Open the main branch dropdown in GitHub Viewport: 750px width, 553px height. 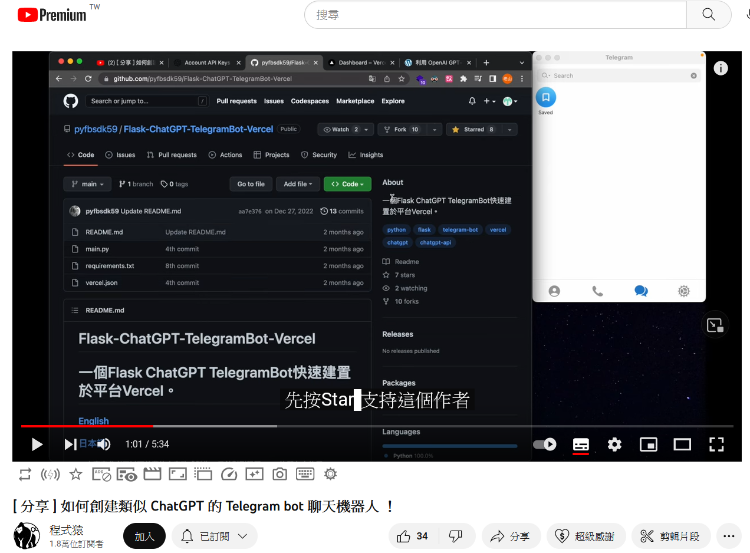[x=87, y=184]
